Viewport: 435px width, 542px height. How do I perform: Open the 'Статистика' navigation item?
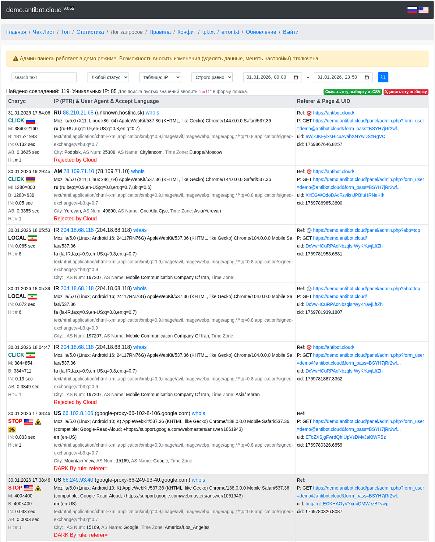click(90, 32)
